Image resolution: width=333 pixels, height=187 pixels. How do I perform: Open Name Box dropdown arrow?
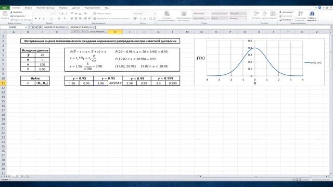(x=26, y=28)
